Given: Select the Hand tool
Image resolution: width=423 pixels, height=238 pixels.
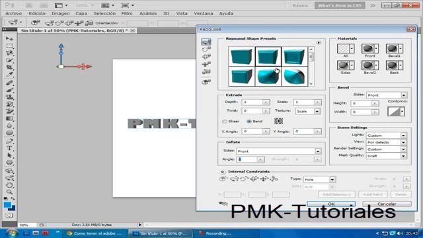Looking at the screenshot, I should click(x=9, y=185).
